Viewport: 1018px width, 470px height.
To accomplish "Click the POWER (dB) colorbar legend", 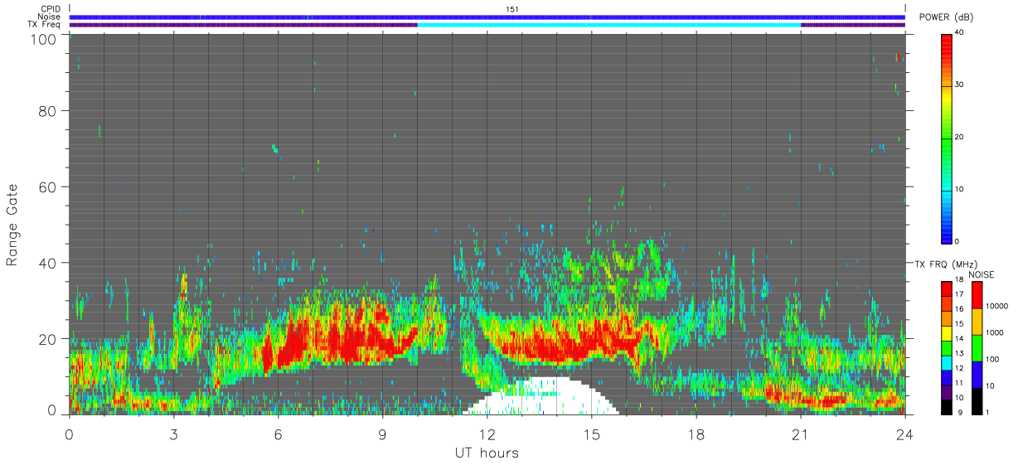I will pos(947,138).
